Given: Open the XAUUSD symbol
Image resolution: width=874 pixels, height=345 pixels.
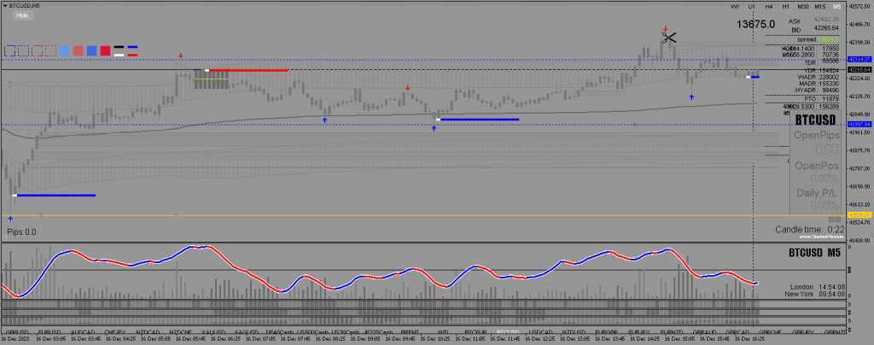Looking at the screenshot, I should point(213,331).
